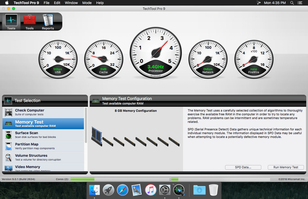Open Safari in the Dock
The height and width of the screenshot is (199, 308).
tap(123, 190)
